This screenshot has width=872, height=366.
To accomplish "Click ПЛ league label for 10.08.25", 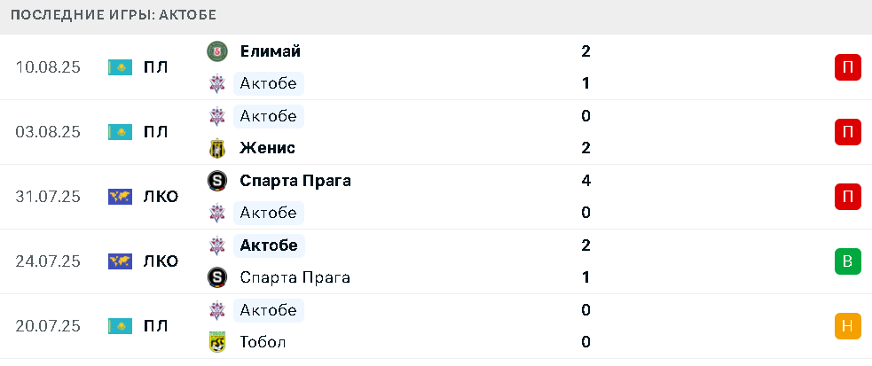I will click(x=156, y=67).
